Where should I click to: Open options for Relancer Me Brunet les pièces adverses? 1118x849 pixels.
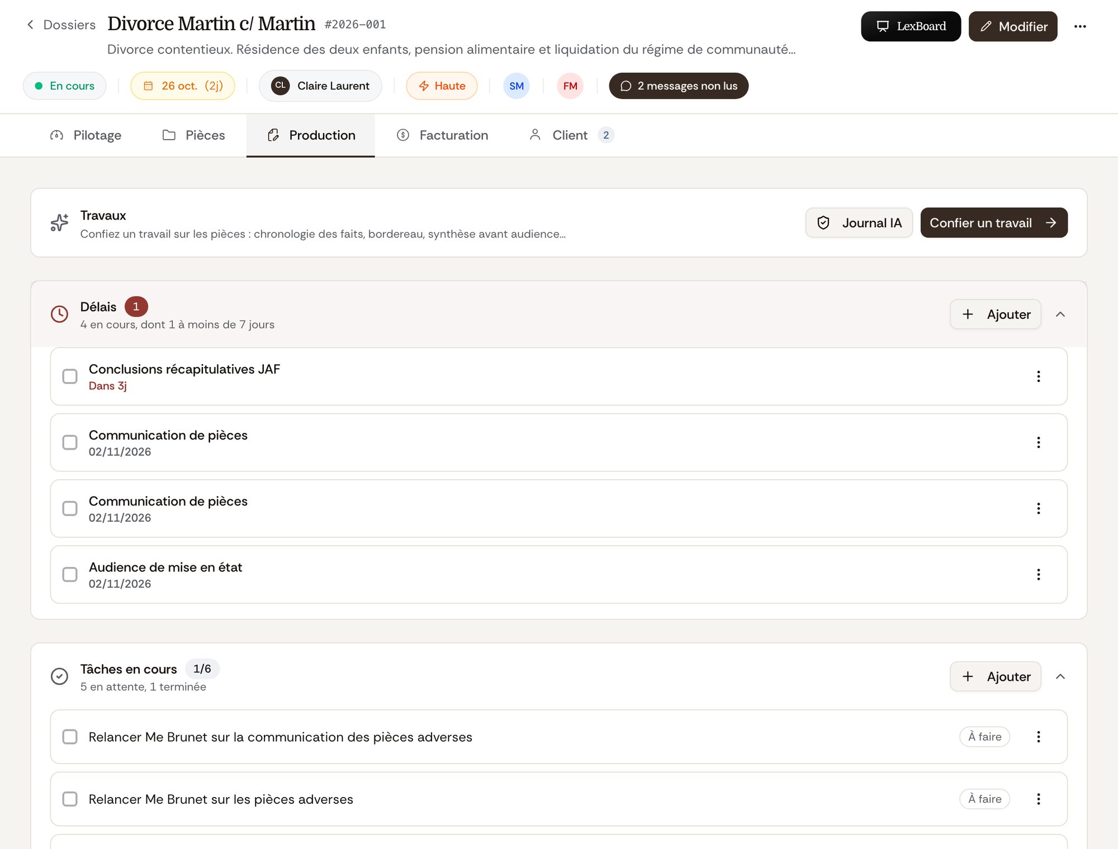point(1039,799)
